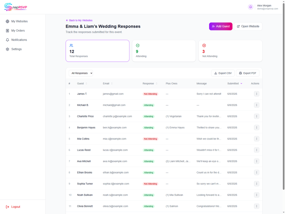The height and width of the screenshot is (214, 285).
Task: Open Settings in sidebar
Action: 17,49
